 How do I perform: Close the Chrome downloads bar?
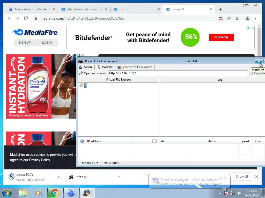[x=256, y=177]
